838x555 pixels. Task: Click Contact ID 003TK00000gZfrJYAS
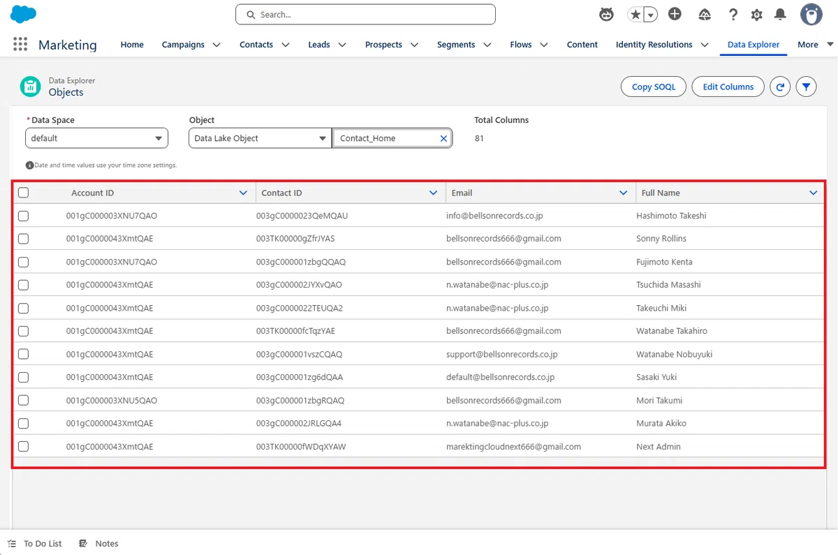(295, 239)
